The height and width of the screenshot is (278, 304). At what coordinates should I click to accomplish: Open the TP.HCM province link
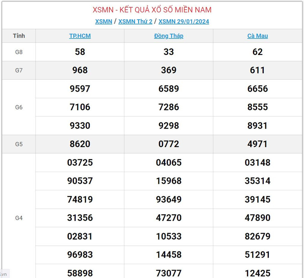[80, 36]
